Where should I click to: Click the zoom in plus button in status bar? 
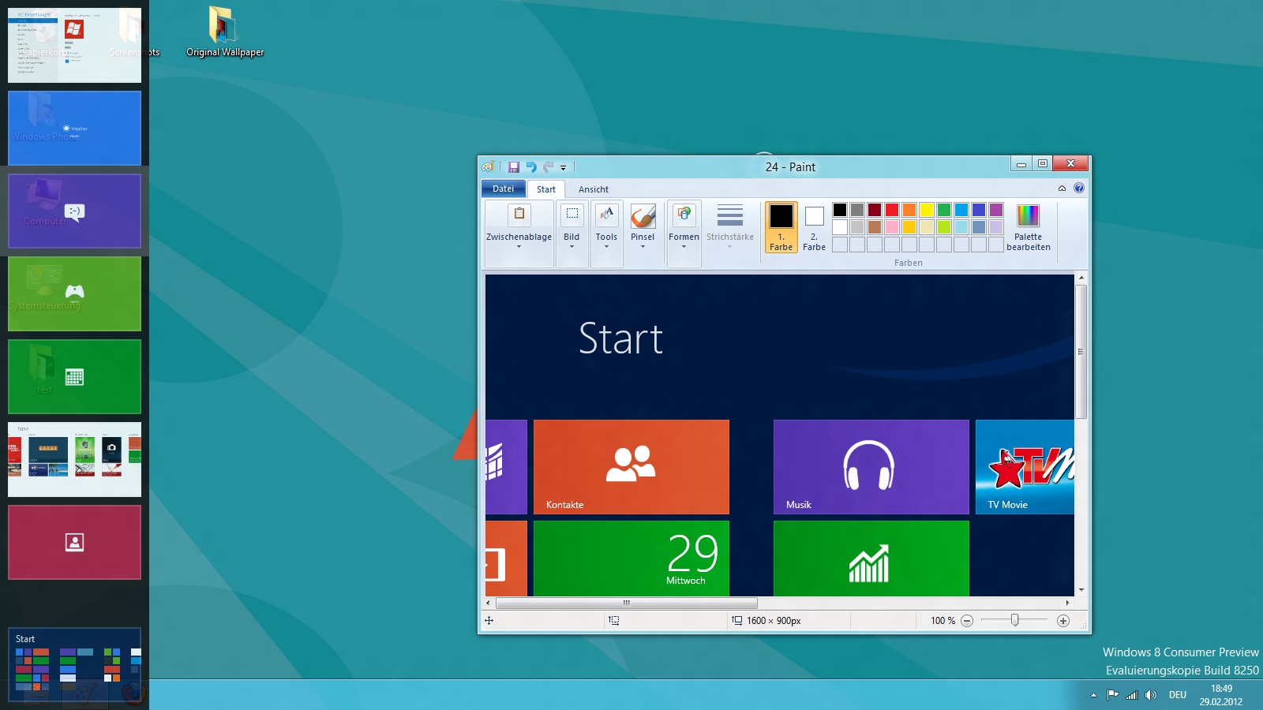(x=1063, y=621)
